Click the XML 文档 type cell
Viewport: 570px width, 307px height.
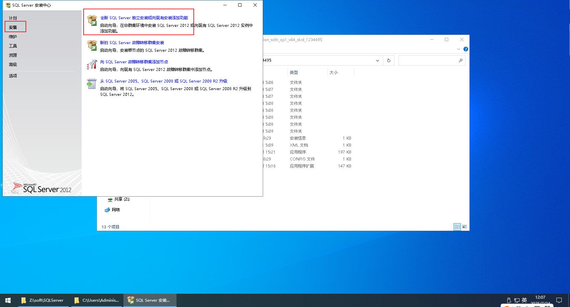click(x=299, y=145)
